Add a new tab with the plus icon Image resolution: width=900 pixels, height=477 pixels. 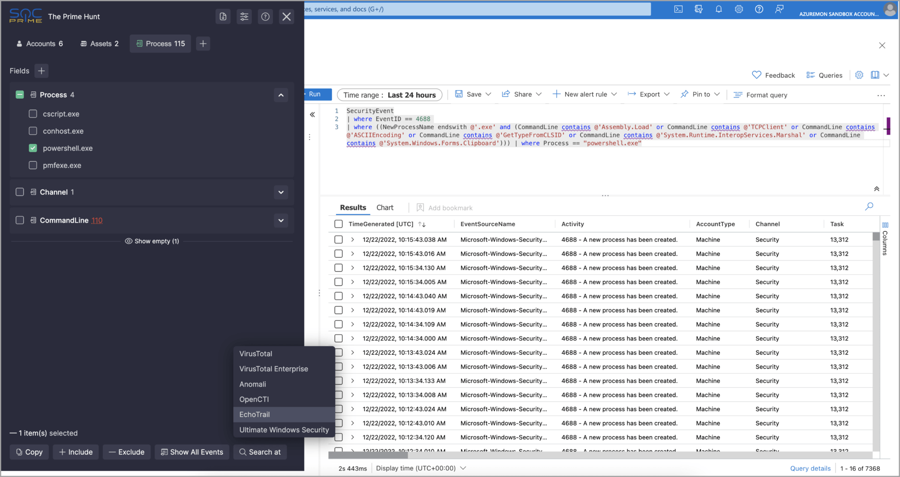(x=203, y=43)
